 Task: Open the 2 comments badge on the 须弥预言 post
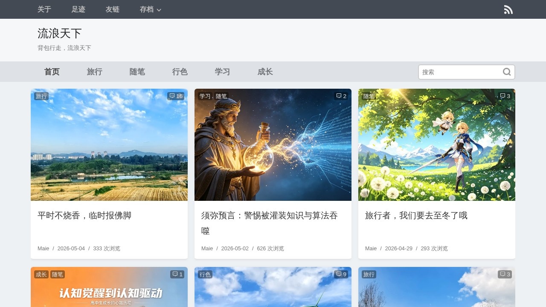(x=341, y=96)
